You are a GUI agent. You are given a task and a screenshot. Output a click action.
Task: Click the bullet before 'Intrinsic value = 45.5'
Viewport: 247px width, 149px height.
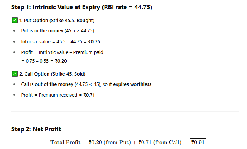click(14, 42)
